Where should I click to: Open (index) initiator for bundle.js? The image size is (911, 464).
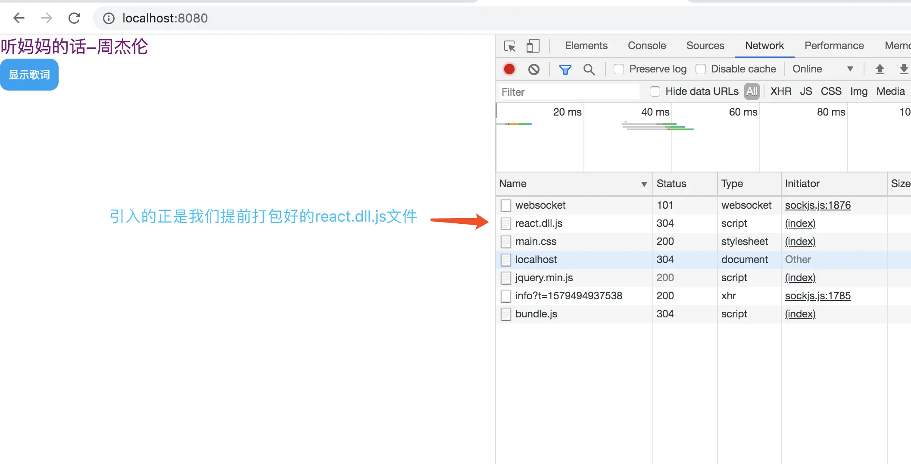point(800,314)
